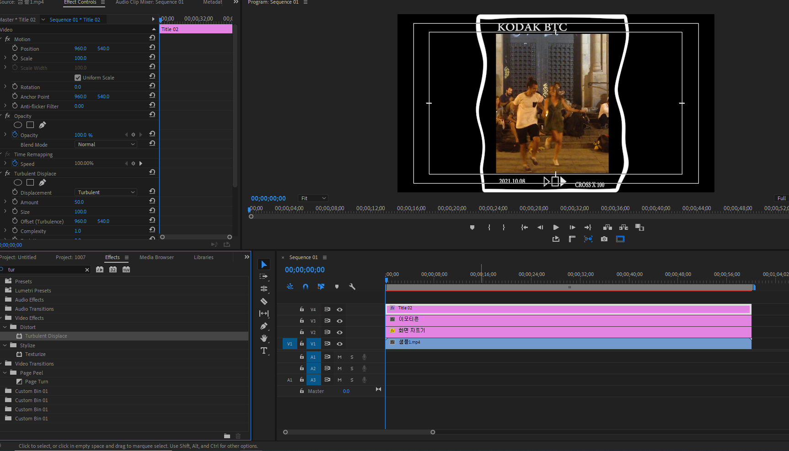Open Displacement type dropdown

pos(106,192)
